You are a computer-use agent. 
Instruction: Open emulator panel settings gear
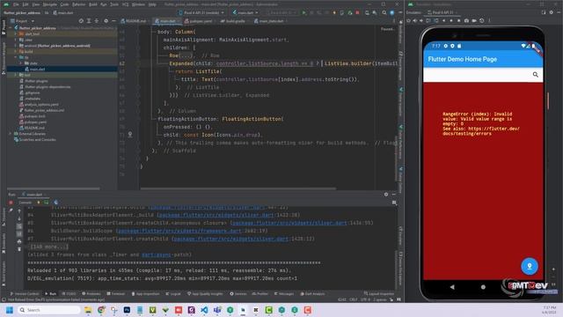tap(552, 12)
